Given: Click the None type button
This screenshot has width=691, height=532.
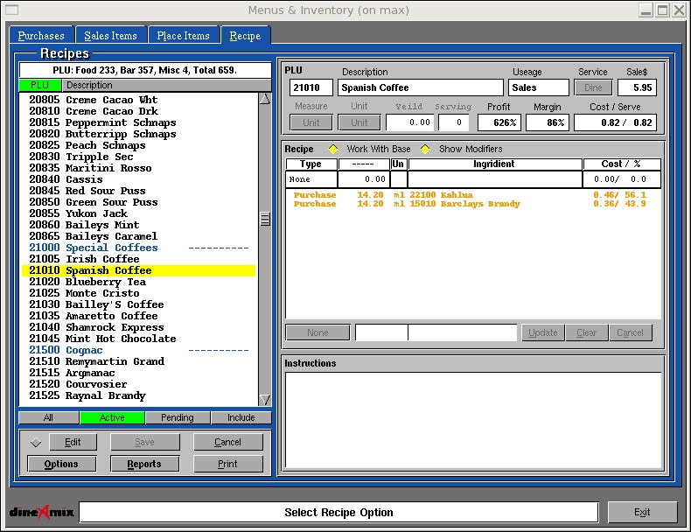Looking at the screenshot, I should pos(318,332).
